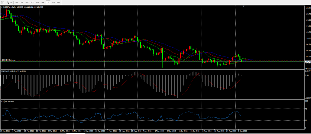Click the chart shift marker triangle at top
The image size is (311, 134).
[x=243, y=6]
